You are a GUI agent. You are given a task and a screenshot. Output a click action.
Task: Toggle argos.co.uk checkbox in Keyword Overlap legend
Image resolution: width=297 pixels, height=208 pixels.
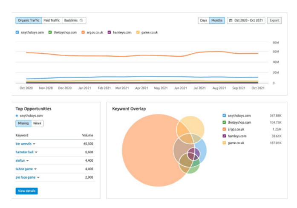[224, 129]
